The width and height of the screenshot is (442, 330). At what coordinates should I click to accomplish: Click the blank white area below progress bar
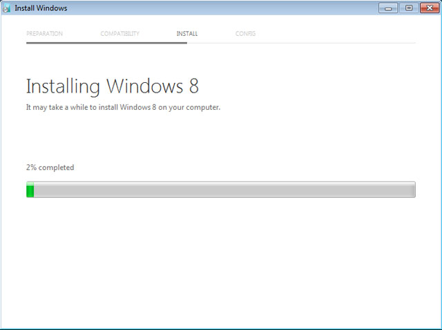(221, 262)
